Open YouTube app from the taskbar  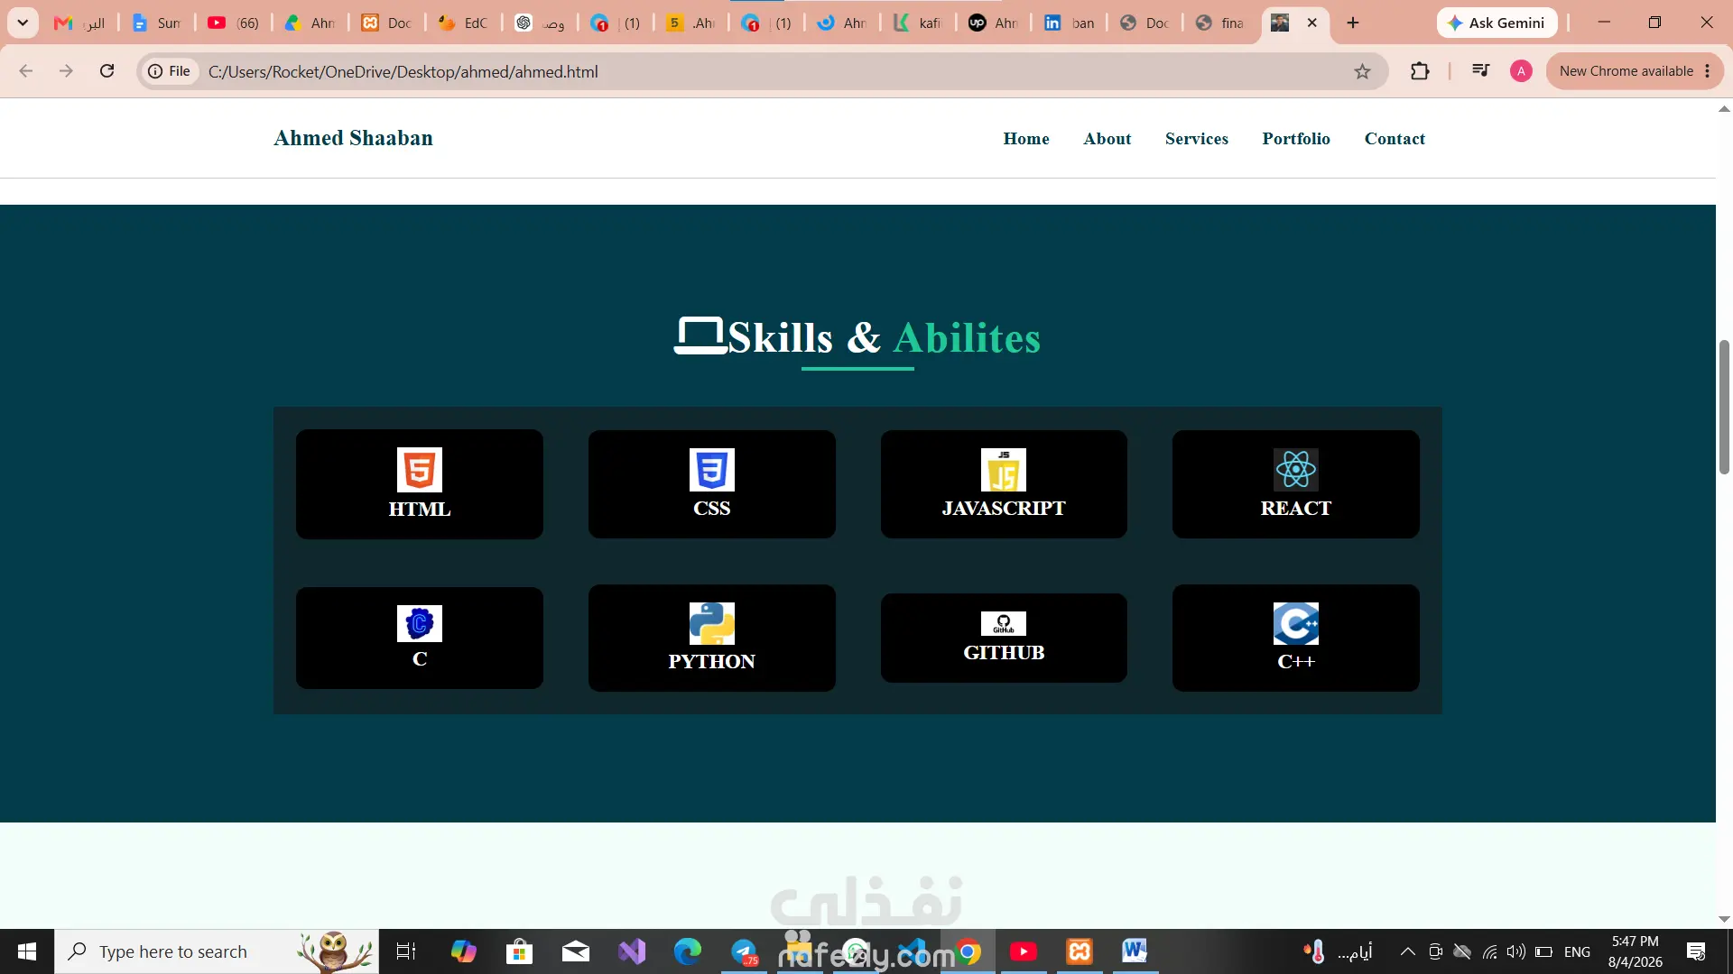(x=1023, y=951)
